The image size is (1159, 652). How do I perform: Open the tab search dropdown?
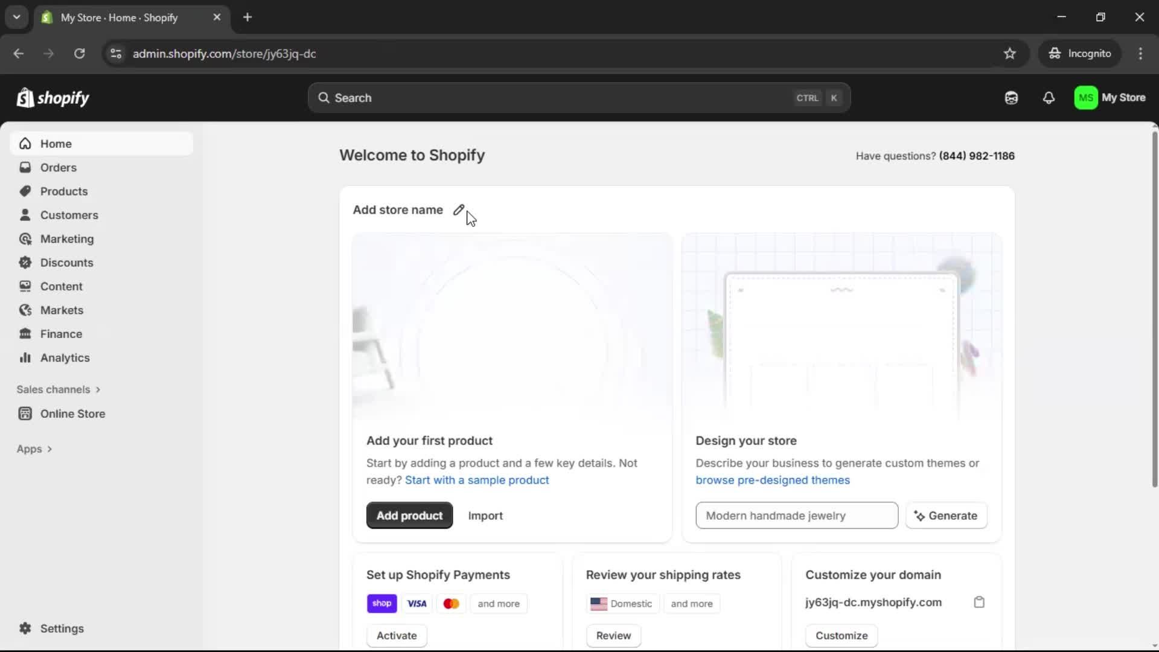coord(17,18)
